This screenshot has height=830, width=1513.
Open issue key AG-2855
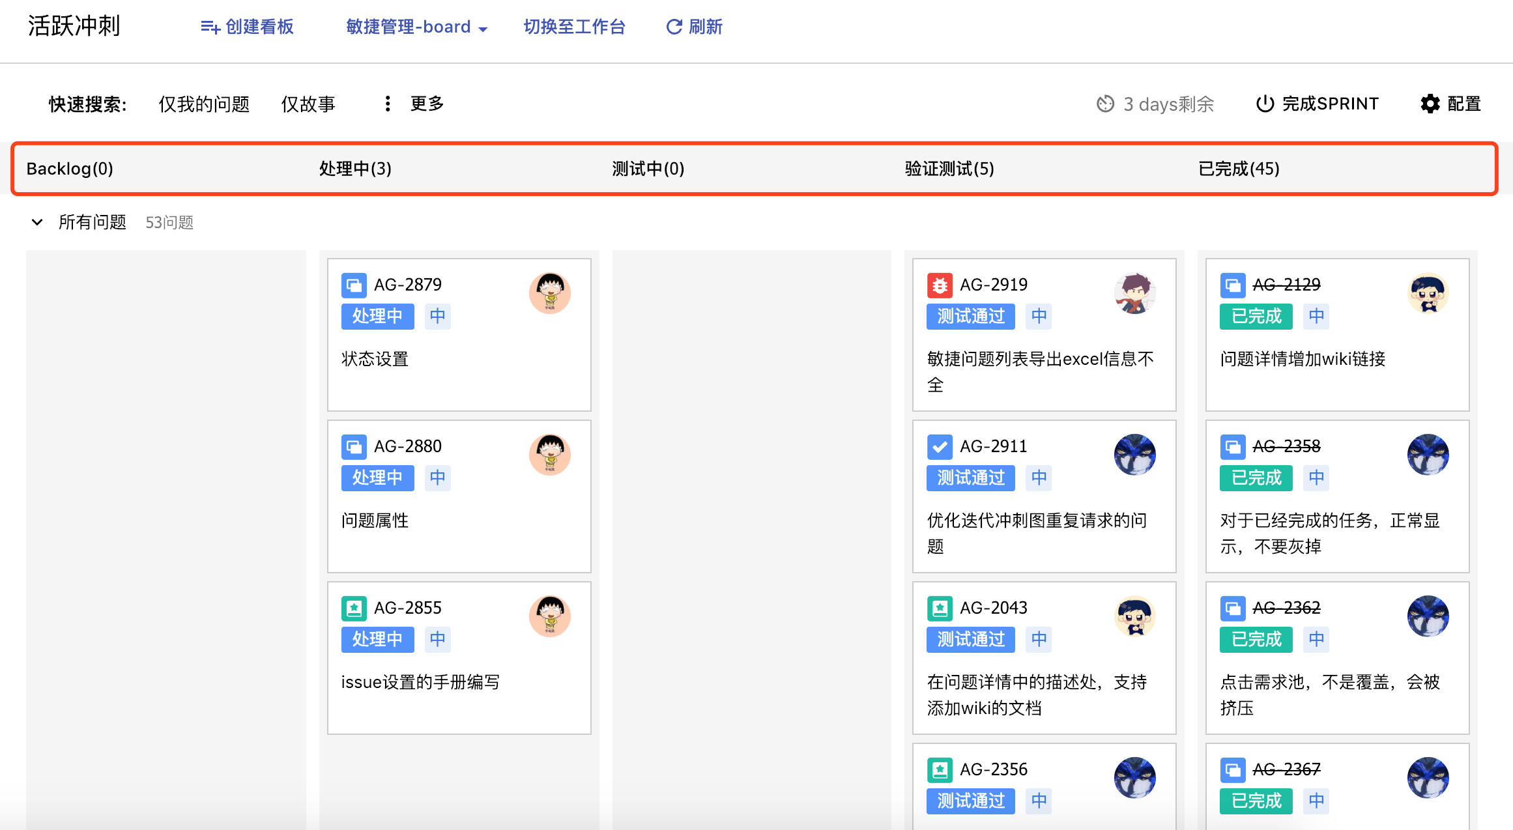pyautogui.click(x=408, y=608)
